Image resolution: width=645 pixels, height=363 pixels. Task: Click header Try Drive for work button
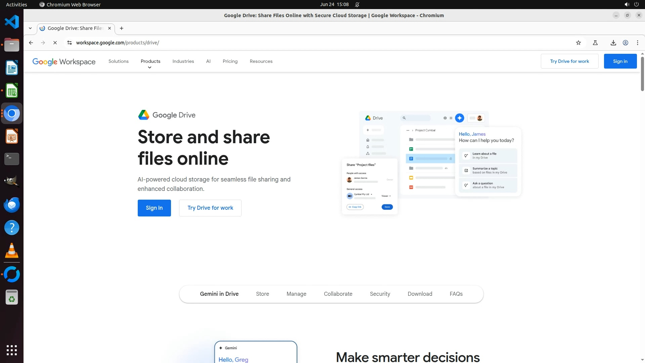569,61
